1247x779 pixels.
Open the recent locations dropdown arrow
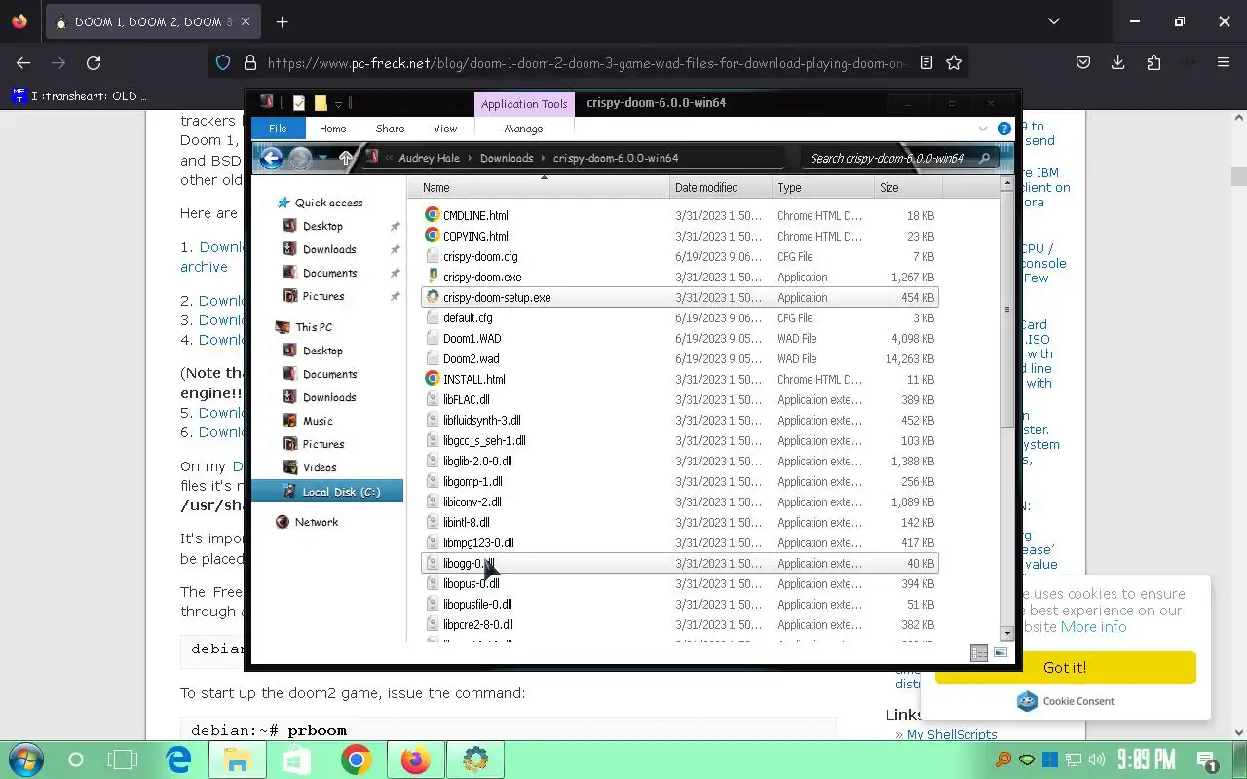(323, 158)
